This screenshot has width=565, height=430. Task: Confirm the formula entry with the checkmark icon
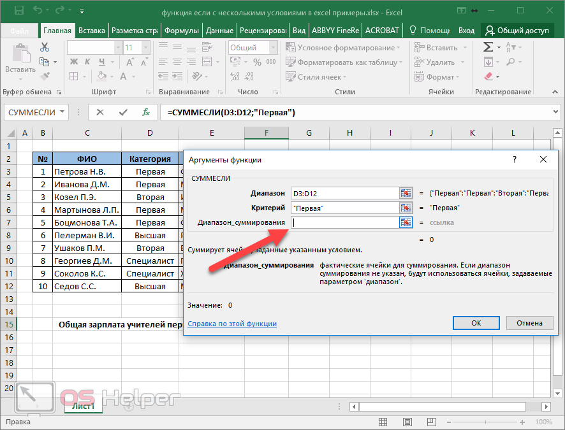(x=123, y=112)
